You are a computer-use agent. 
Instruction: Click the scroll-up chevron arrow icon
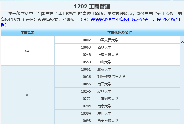coord(182,43)
